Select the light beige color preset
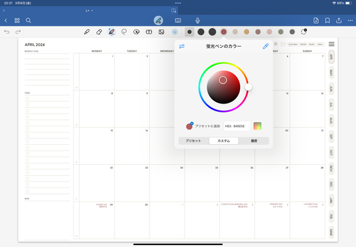Viewport: 356px width, 247px height. click(x=235, y=32)
